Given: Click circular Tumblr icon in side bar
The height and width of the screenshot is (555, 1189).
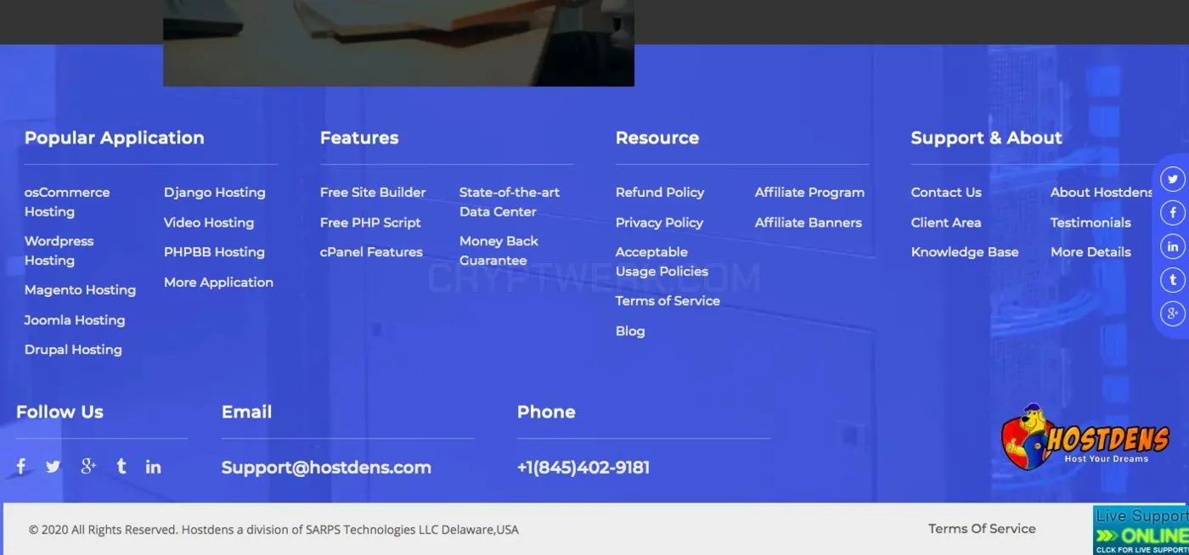Looking at the screenshot, I should click(1173, 279).
